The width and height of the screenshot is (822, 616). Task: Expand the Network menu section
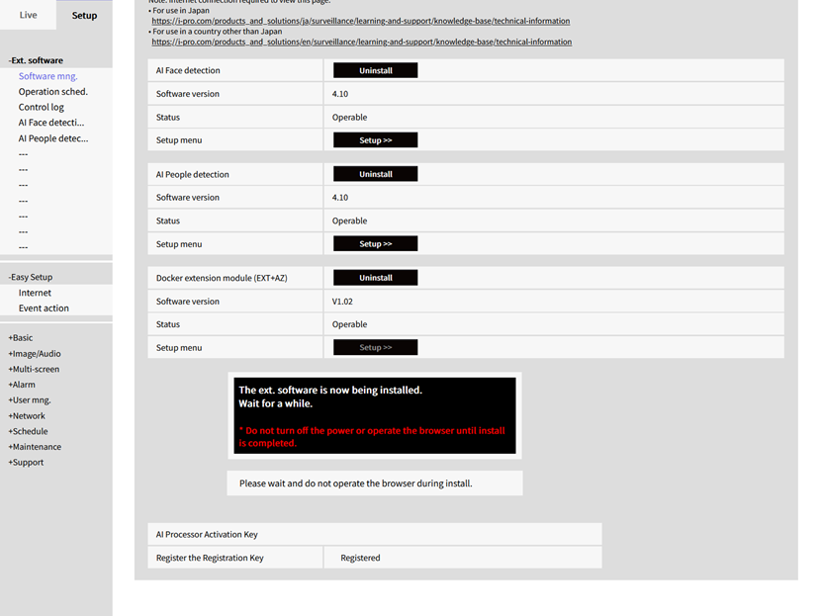click(x=27, y=416)
